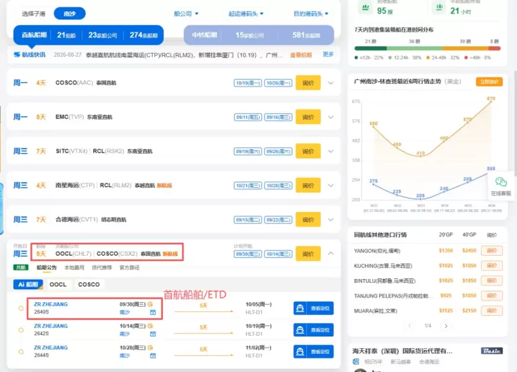Open the 船公司 filter dropdown
The height and width of the screenshot is (372, 517).
pyautogui.click(x=186, y=14)
